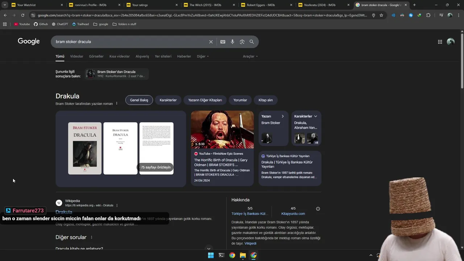Open the Kitapyurdu.com rating link

click(293, 214)
